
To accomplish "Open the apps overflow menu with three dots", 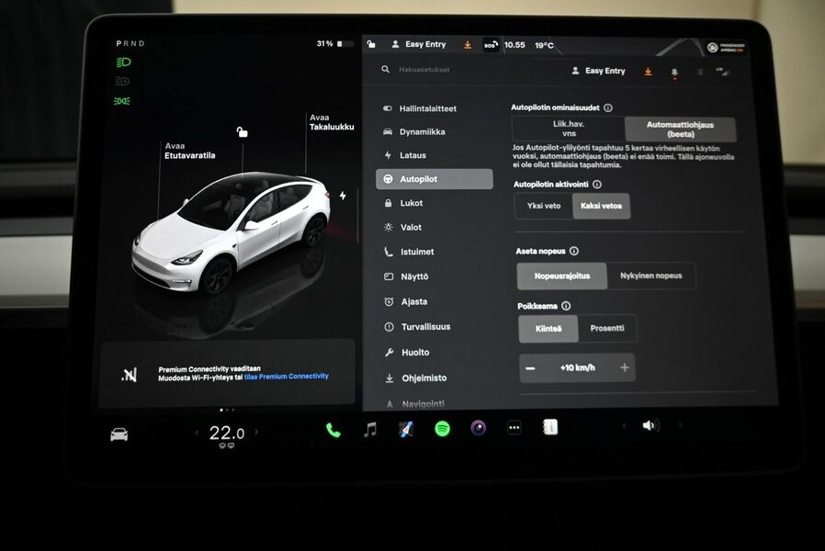I will (514, 427).
